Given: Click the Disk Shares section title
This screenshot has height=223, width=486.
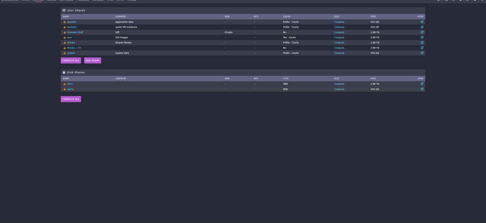Looking at the screenshot, I should [76, 72].
